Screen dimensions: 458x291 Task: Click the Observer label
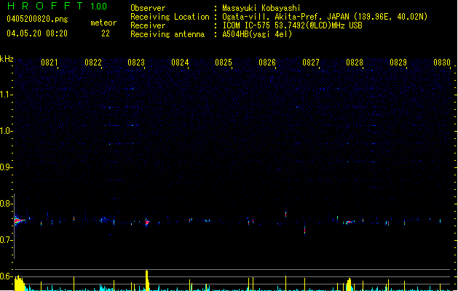pyautogui.click(x=148, y=8)
